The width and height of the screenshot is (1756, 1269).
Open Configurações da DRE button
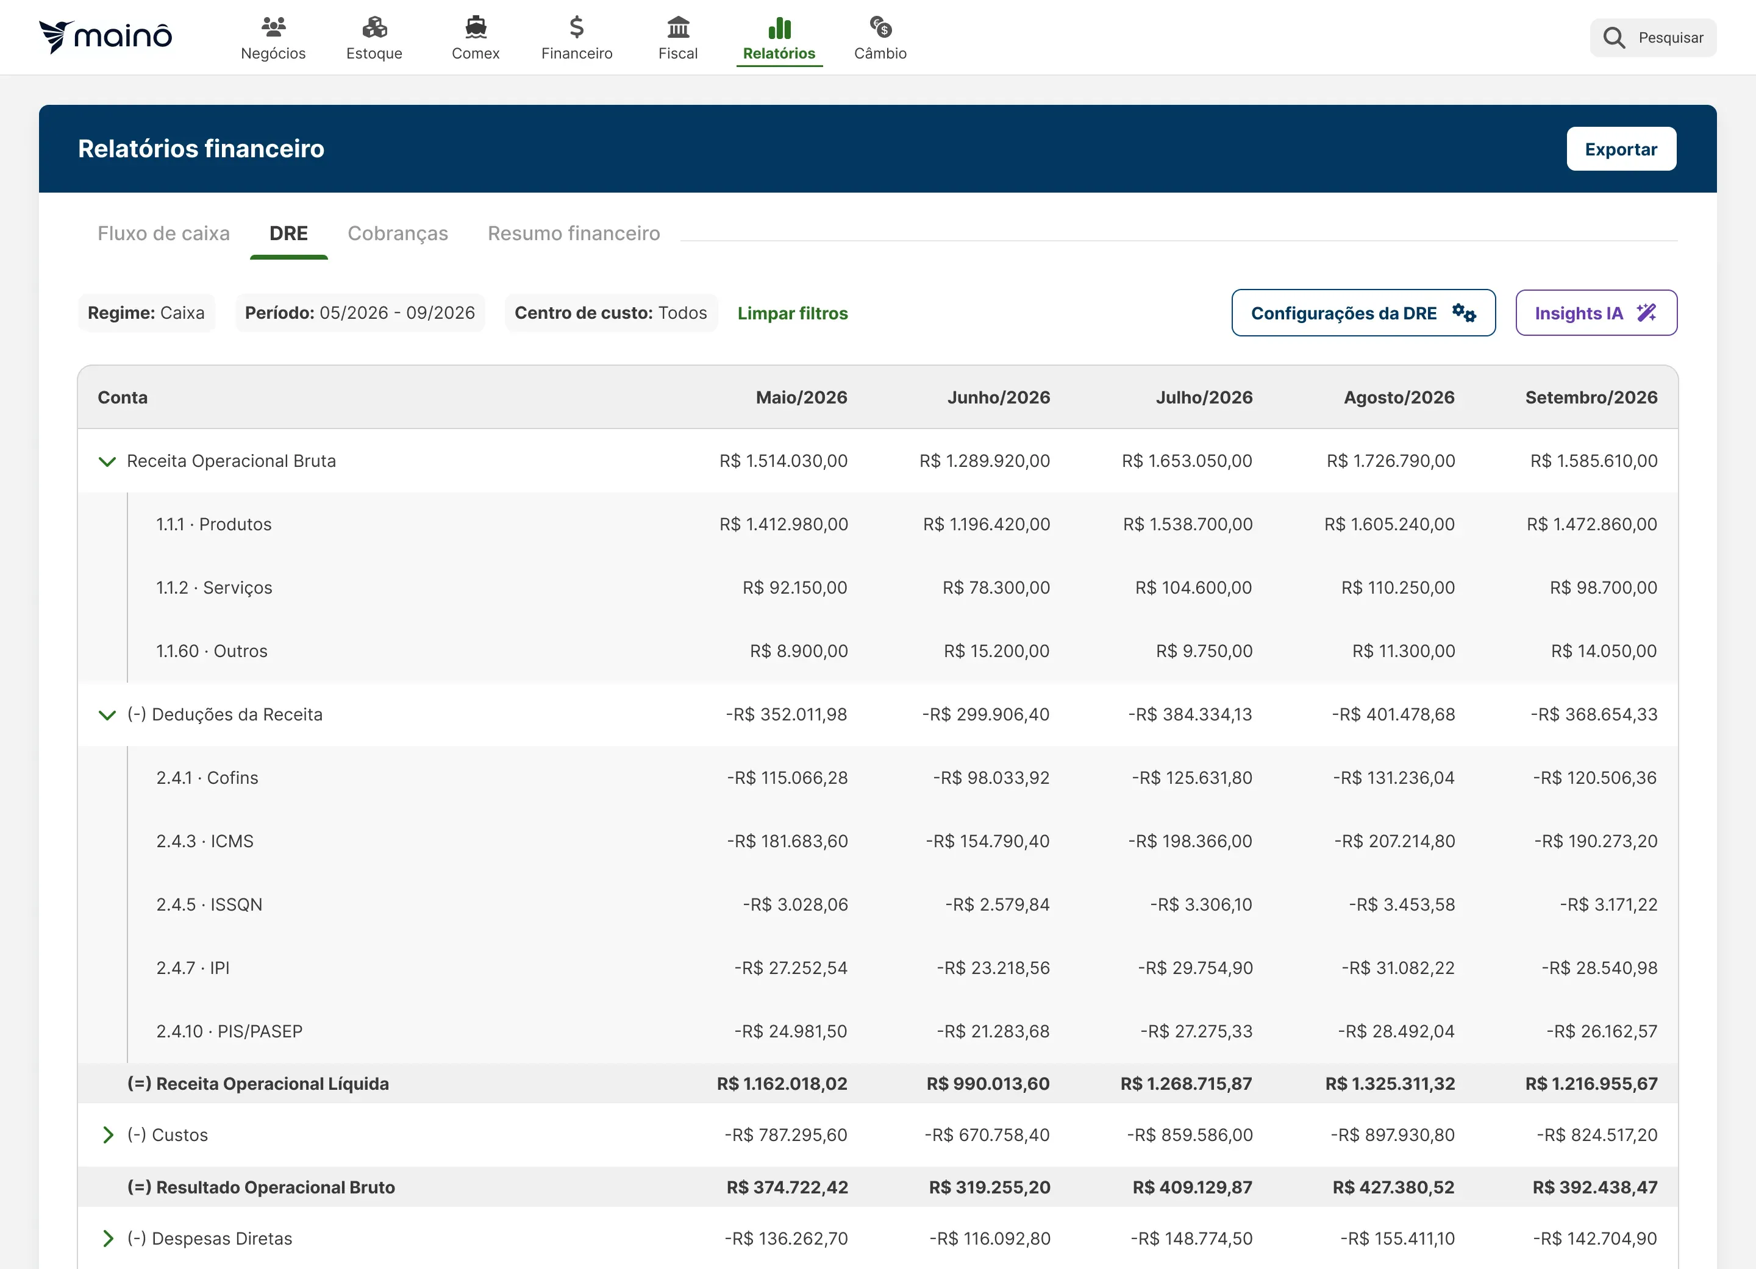coord(1363,313)
